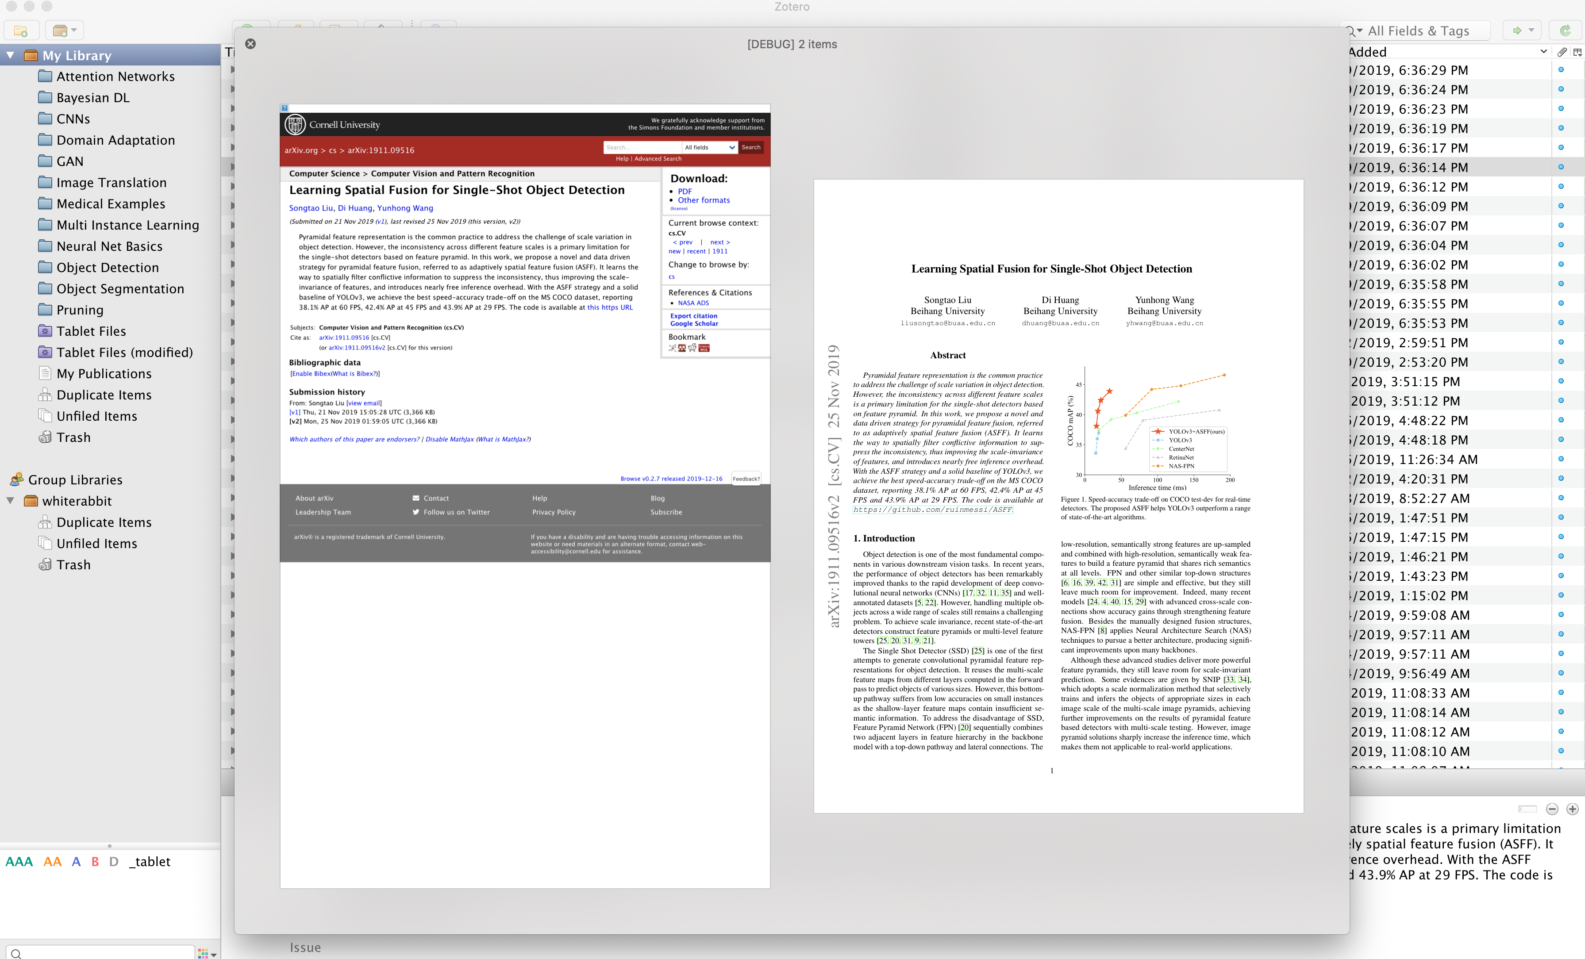Screen dimensions: 1585x959
Task: Open New Library dropdown button
Action: pos(64,30)
